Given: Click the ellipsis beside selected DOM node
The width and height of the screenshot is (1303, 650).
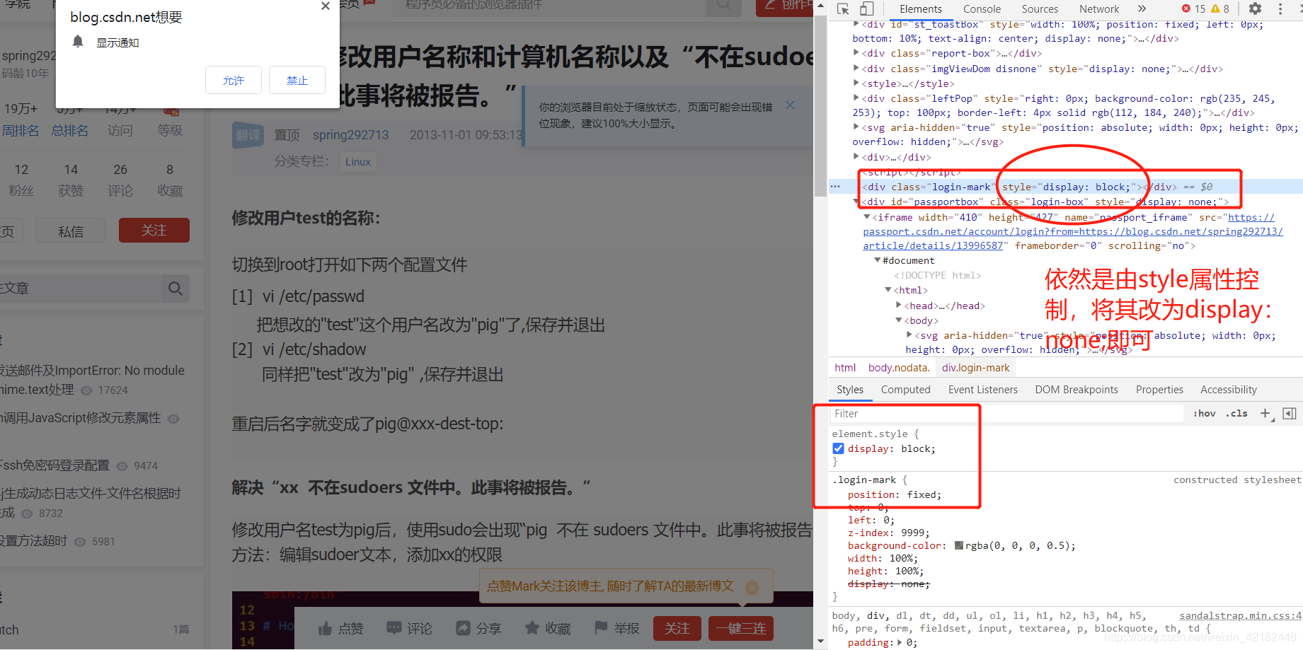Looking at the screenshot, I should pos(835,187).
